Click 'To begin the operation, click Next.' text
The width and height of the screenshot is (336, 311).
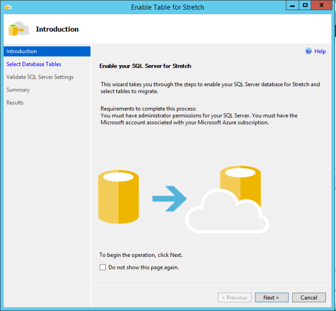point(141,255)
